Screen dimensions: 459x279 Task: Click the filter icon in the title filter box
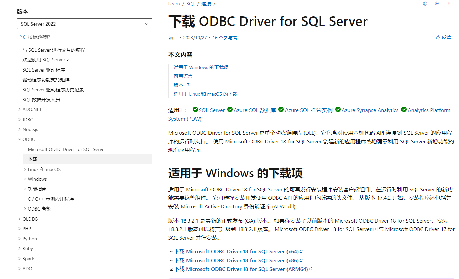[23, 37]
